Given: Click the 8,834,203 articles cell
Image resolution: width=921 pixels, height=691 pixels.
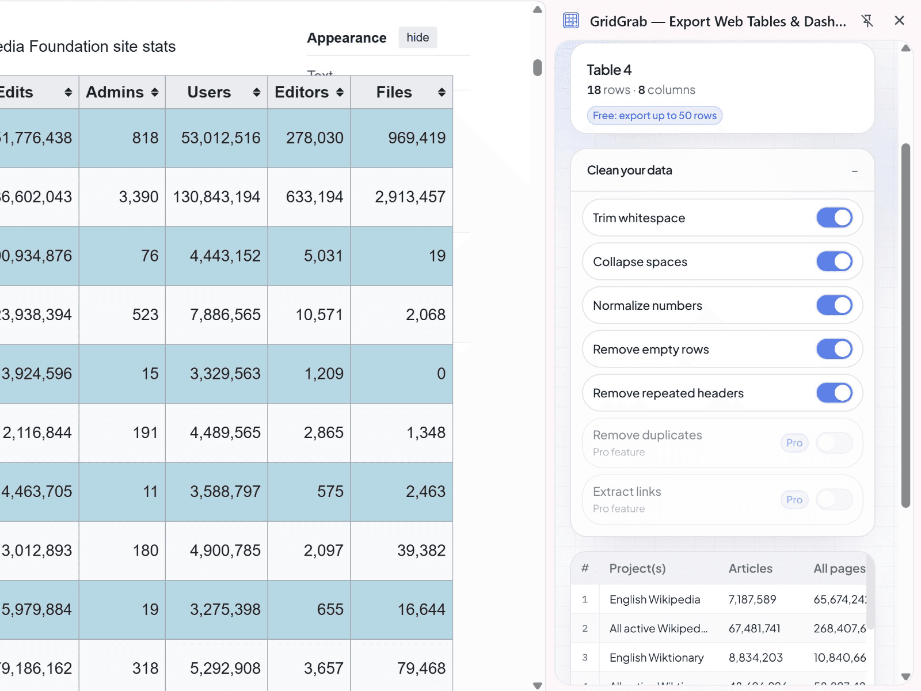Looking at the screenshot, I should click(756, 657).
